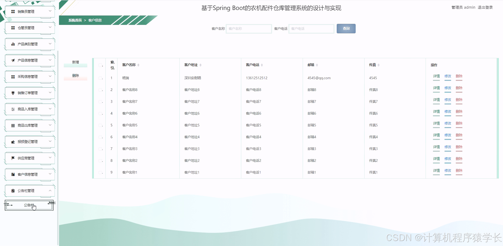Select the 公告栏 submenu item

click(x=28, y=205)
